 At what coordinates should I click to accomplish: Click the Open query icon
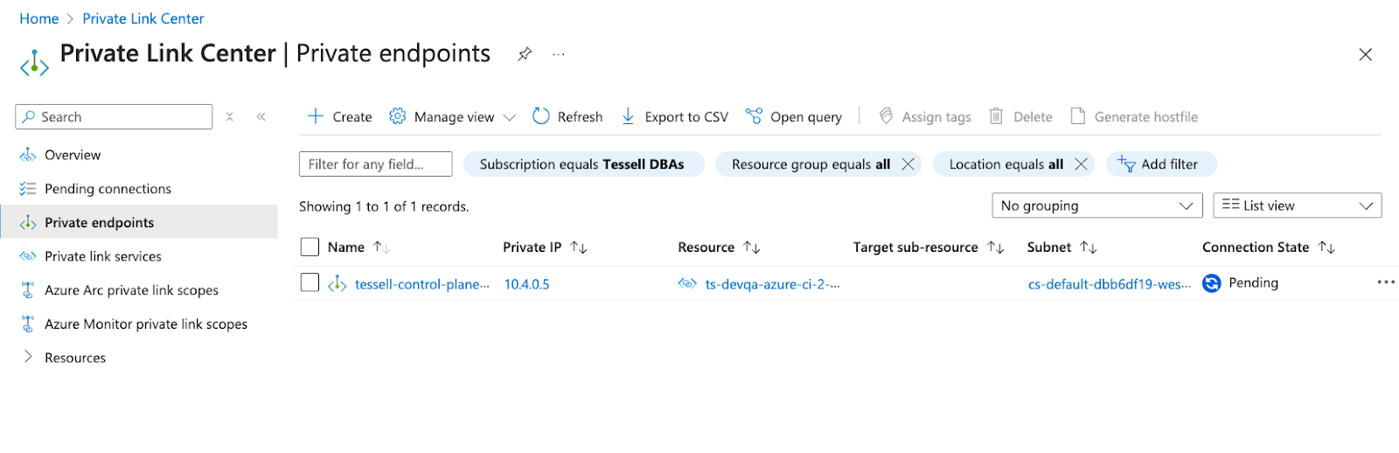[754, 116]
